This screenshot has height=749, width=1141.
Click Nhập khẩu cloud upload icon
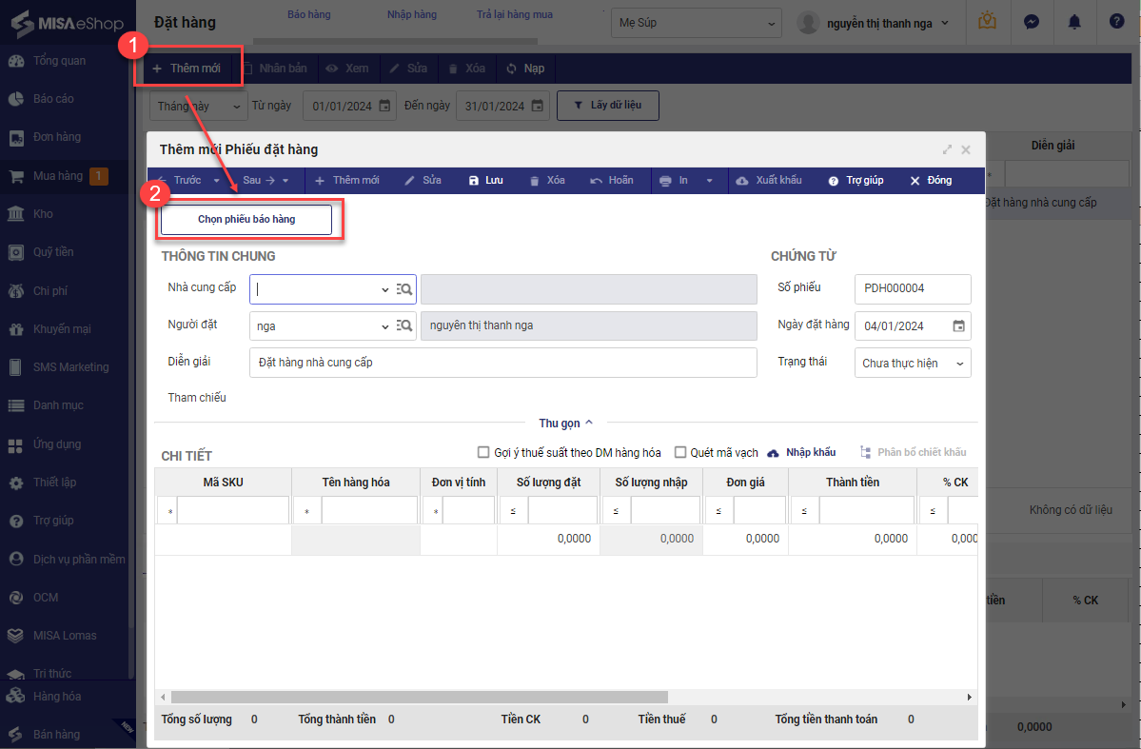click(x=773, y=453)
